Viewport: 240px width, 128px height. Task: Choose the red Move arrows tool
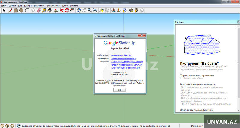(62, 10)
